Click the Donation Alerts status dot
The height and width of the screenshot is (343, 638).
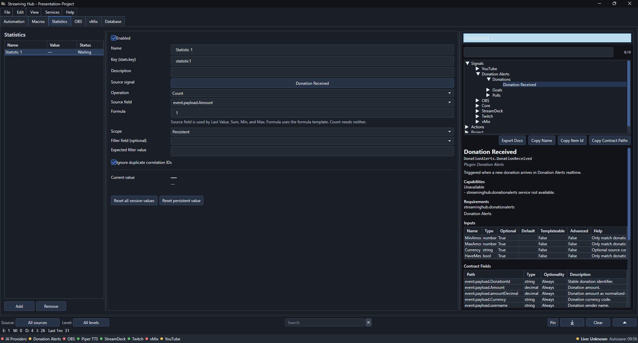tap(30, 339)
